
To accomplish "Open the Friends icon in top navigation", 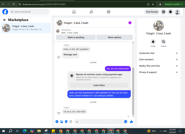I will pos(91,12).
